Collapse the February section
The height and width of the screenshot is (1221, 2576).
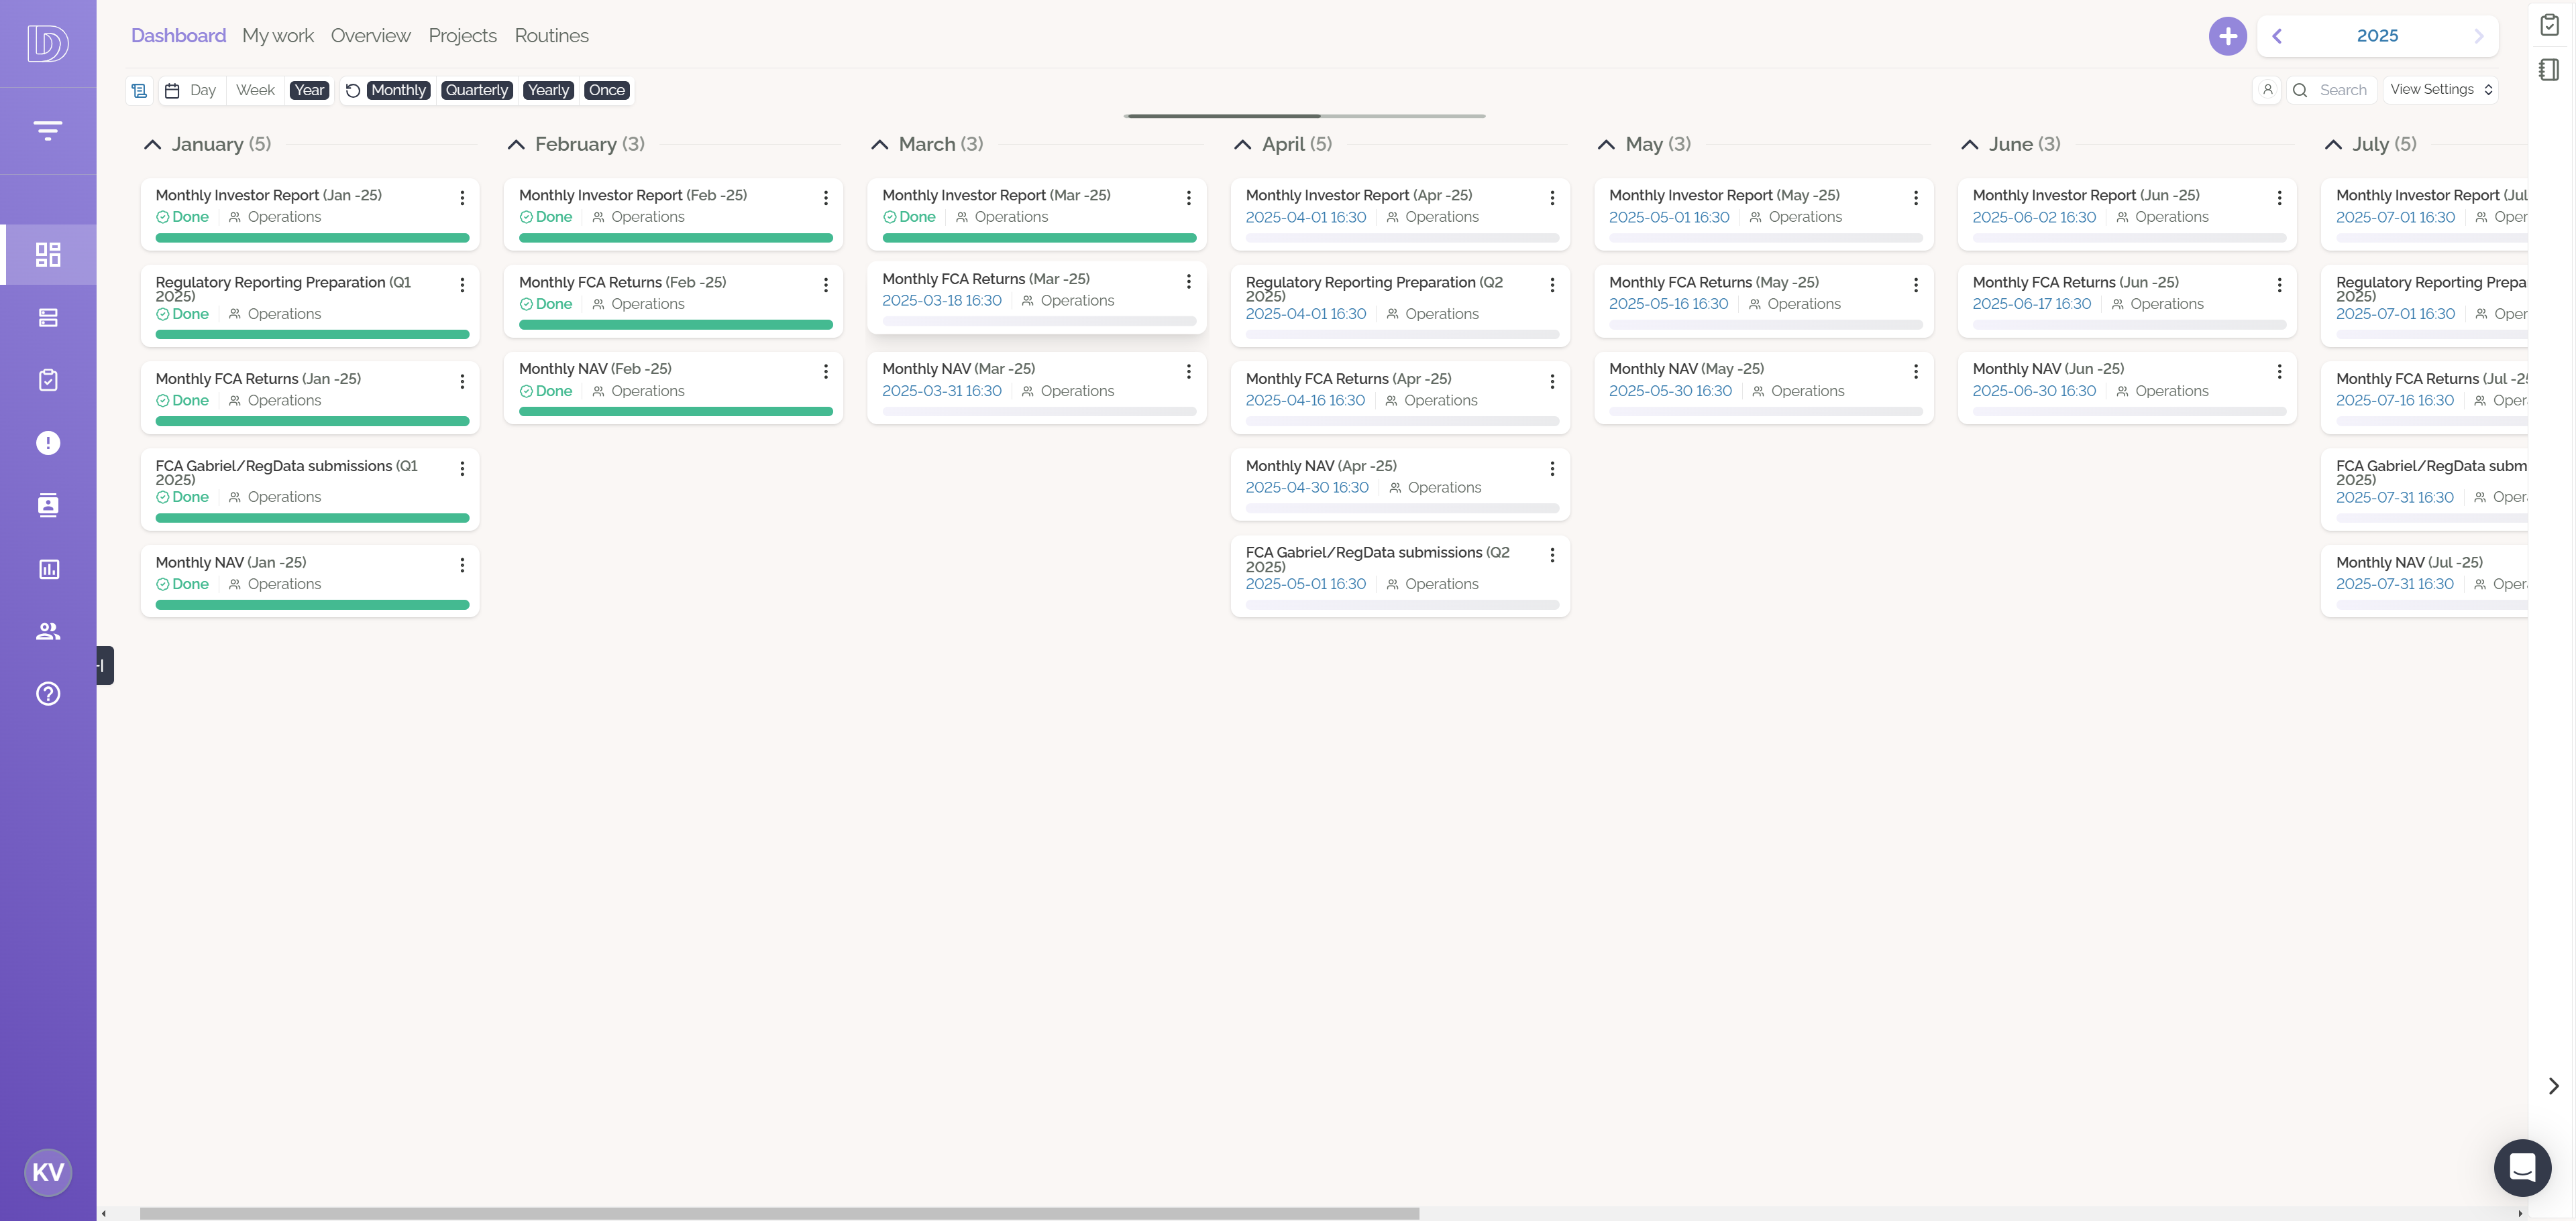pos(516,145)
